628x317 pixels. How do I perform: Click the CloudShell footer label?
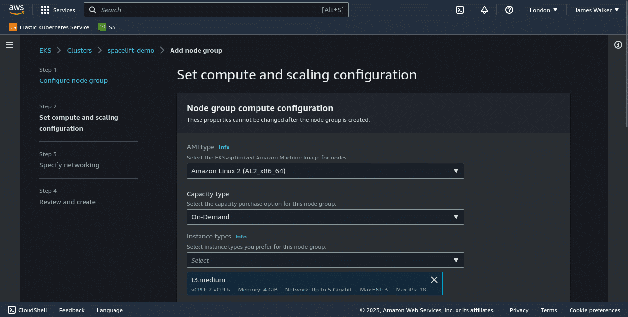[x=32, y=310]
